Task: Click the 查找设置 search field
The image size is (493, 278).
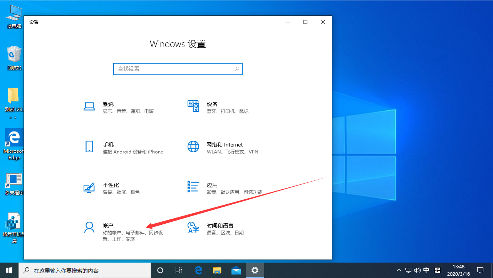Action: (x=178, y=69)
